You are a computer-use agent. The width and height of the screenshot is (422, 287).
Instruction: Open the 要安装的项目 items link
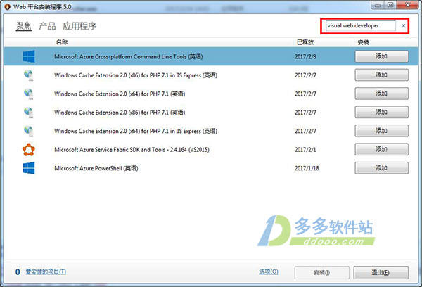pos(46,272)
